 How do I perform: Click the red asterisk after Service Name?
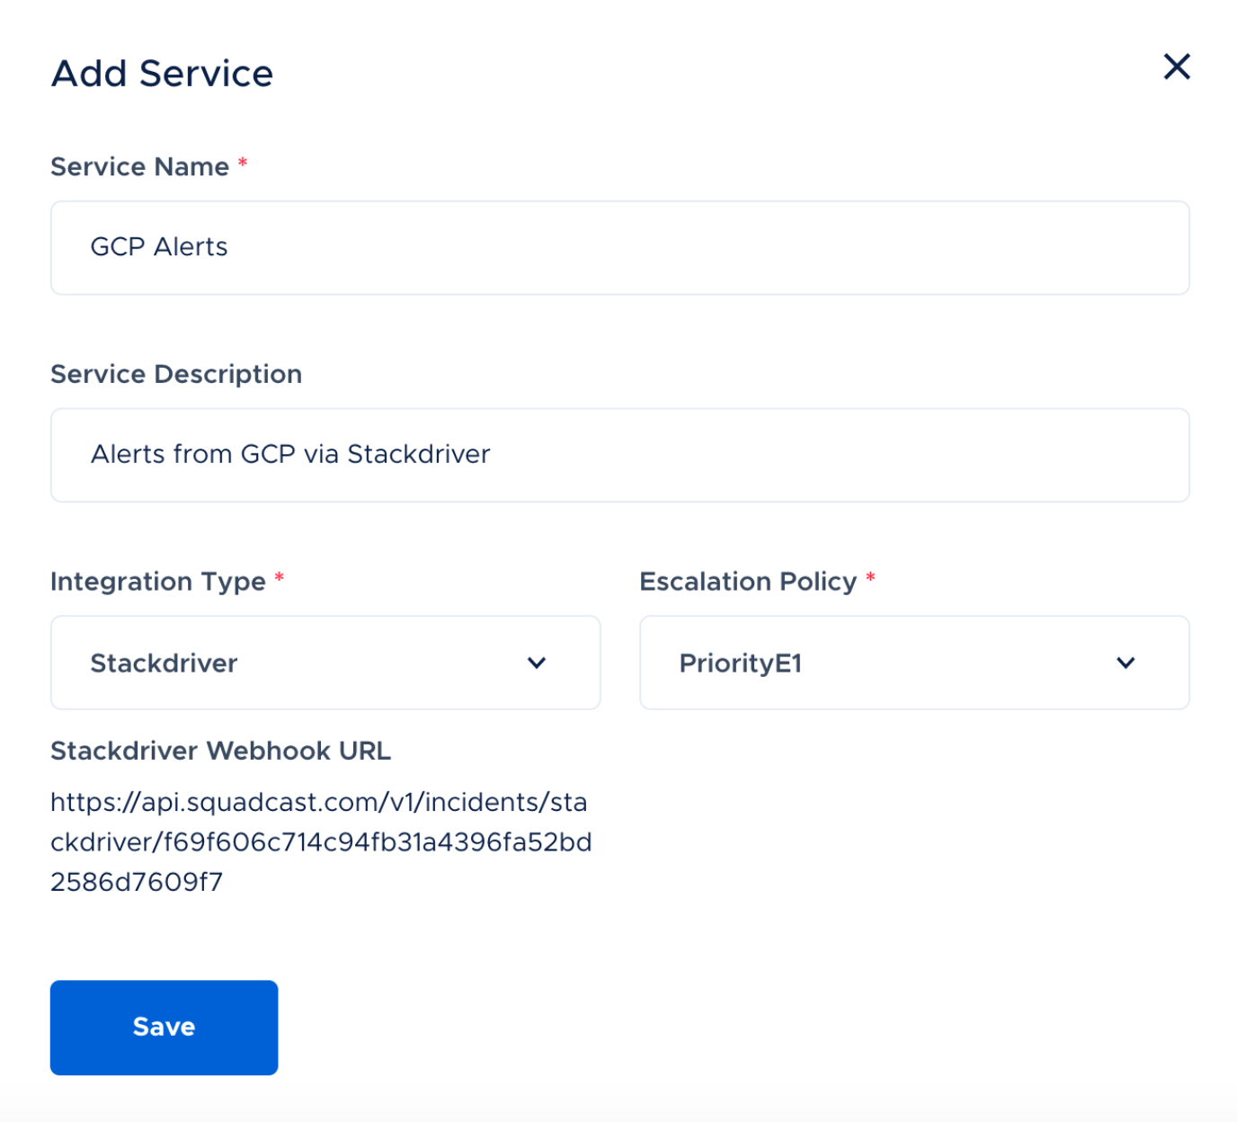(243, 164)
